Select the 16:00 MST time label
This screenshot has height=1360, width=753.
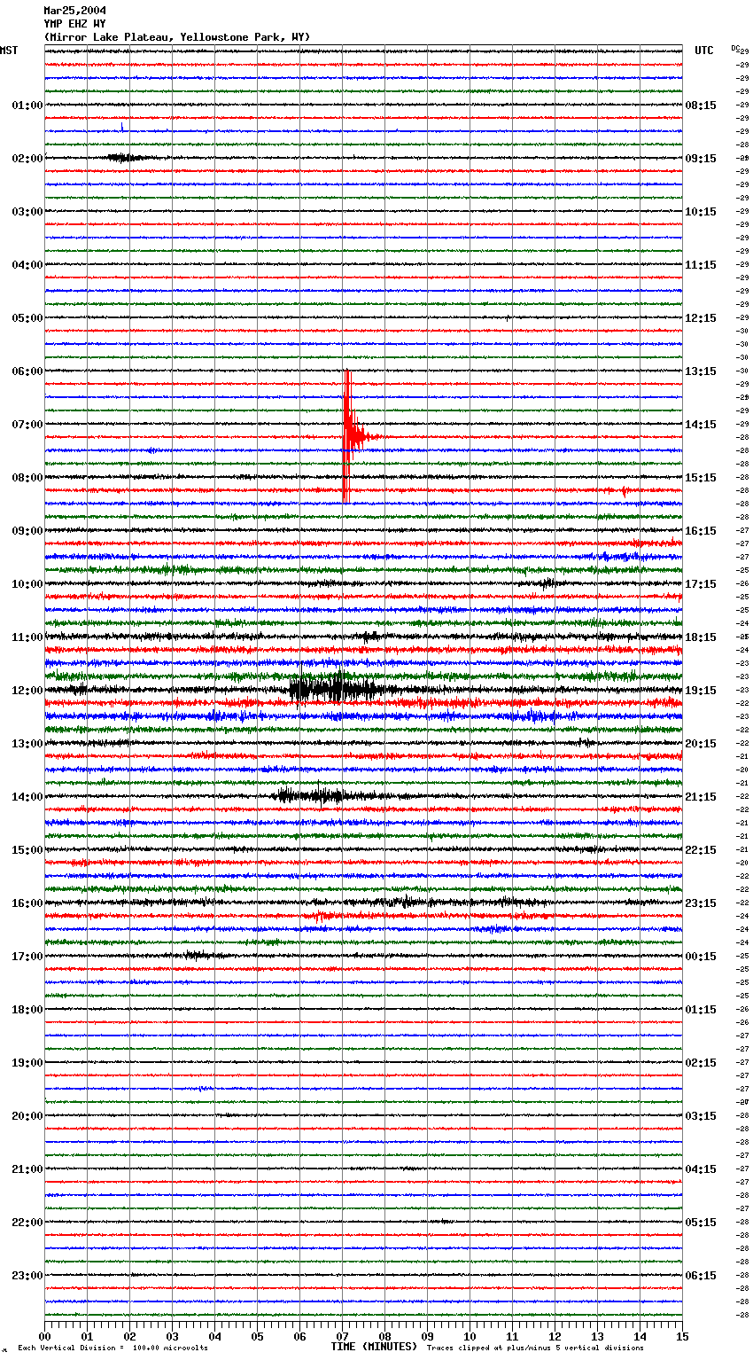click(x=27, y=903)
